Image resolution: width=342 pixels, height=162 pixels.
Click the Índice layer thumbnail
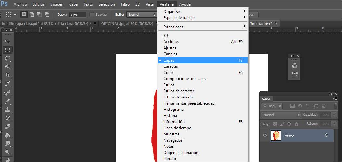pyautogui.click(x=276, y=136)
